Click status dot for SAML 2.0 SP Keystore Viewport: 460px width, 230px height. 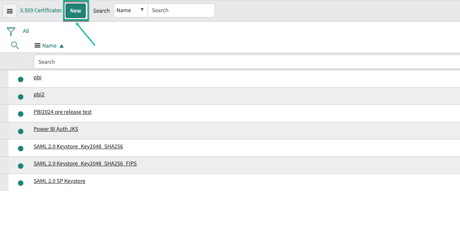click(x=21, y=183)
